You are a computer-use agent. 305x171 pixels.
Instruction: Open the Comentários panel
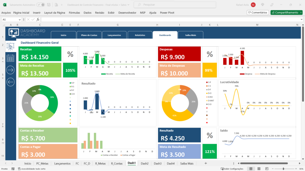click(x=257, y=12)
